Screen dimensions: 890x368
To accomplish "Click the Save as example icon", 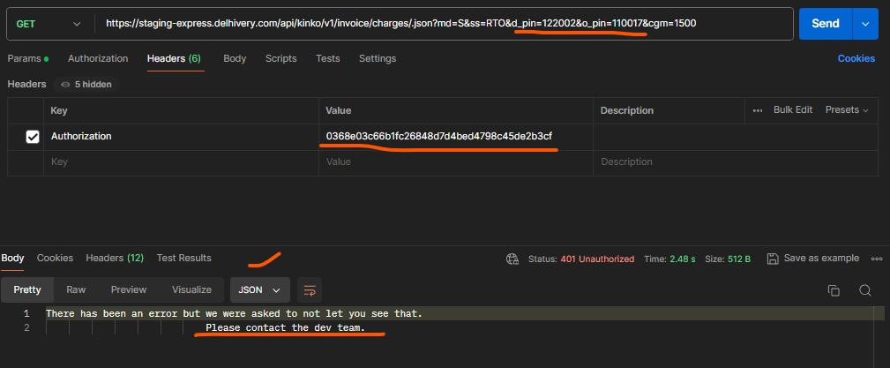I will click(x=773, y=259).
